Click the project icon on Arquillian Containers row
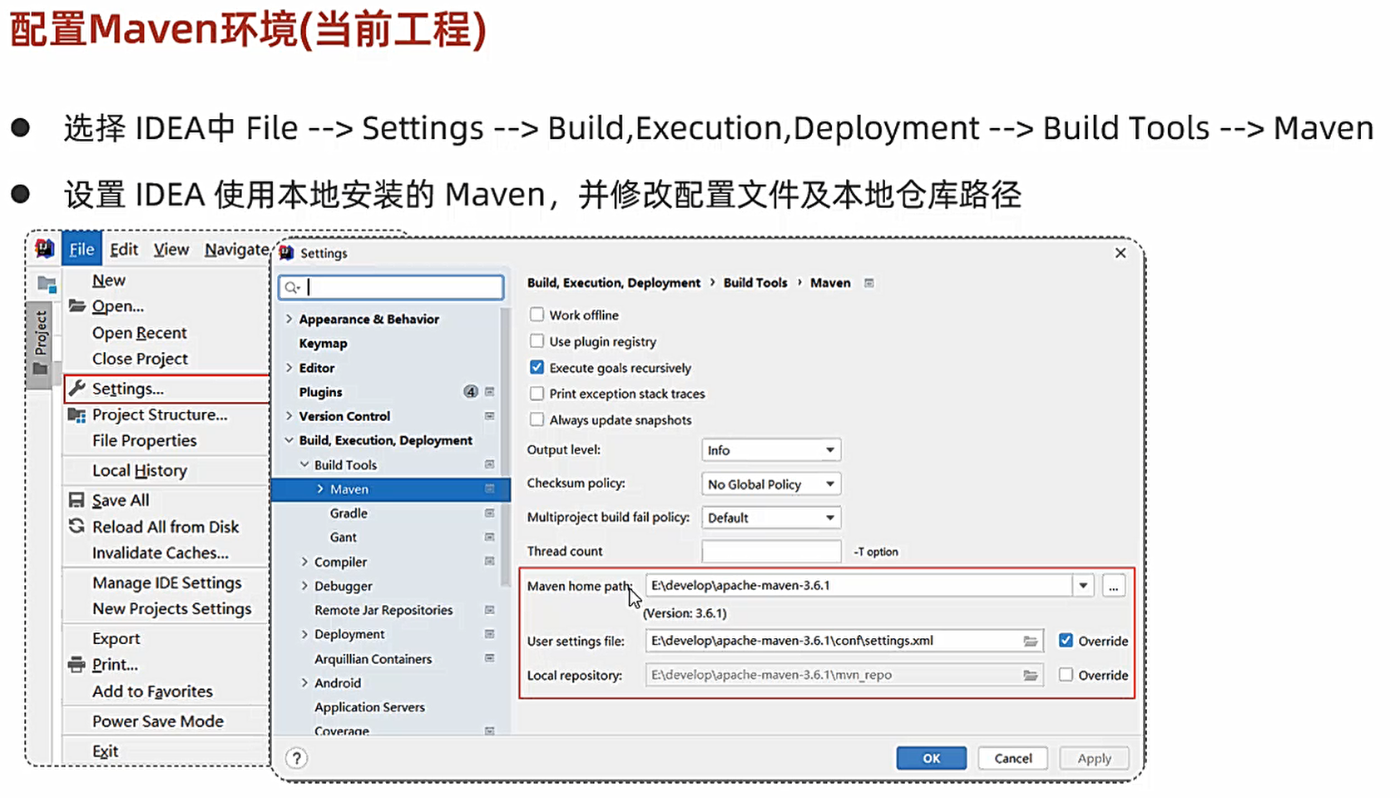 click(x=489, y=658)
